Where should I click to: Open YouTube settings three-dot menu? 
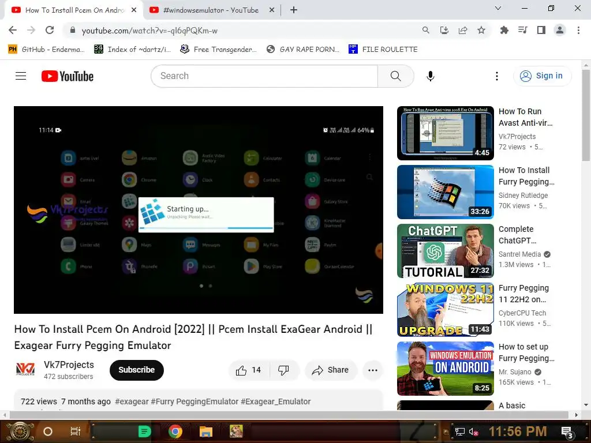497,76
